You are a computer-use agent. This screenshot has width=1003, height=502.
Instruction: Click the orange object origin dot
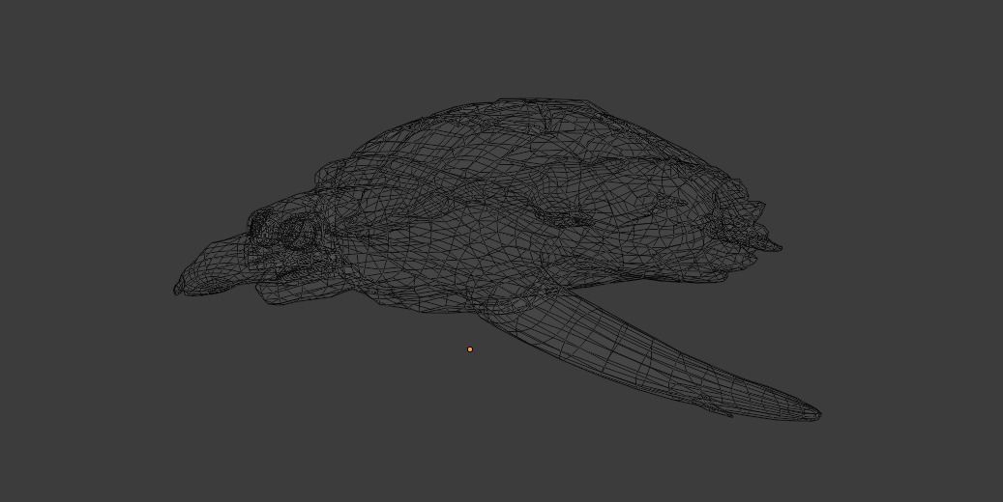click(470, 349)
